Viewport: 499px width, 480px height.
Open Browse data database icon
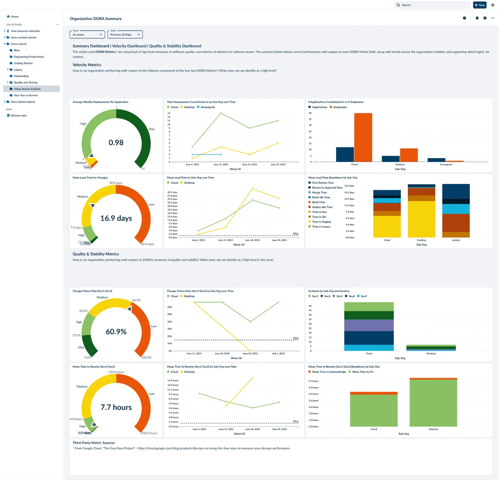8,116
